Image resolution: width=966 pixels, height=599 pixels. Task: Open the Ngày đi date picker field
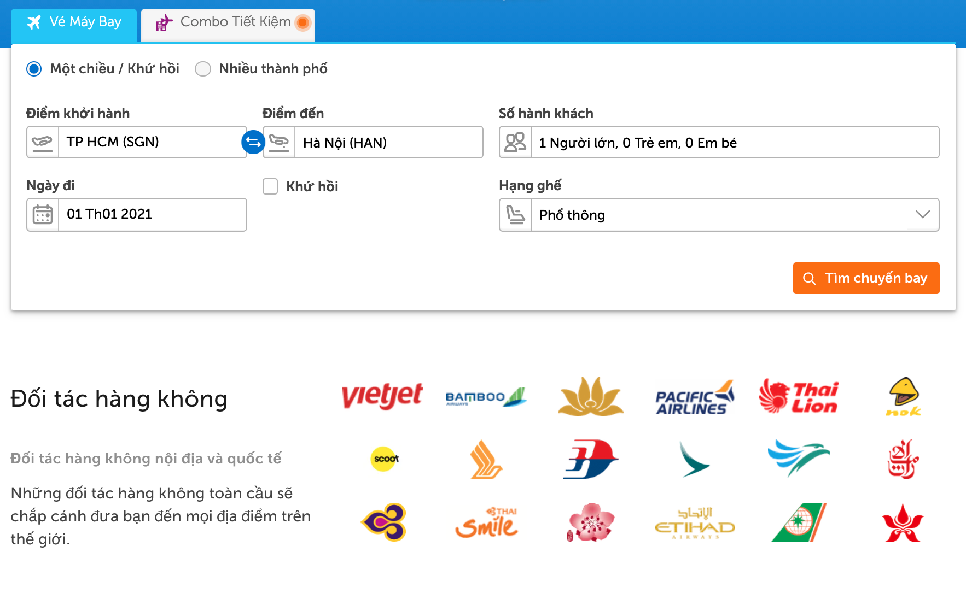[x=152, y=214]
